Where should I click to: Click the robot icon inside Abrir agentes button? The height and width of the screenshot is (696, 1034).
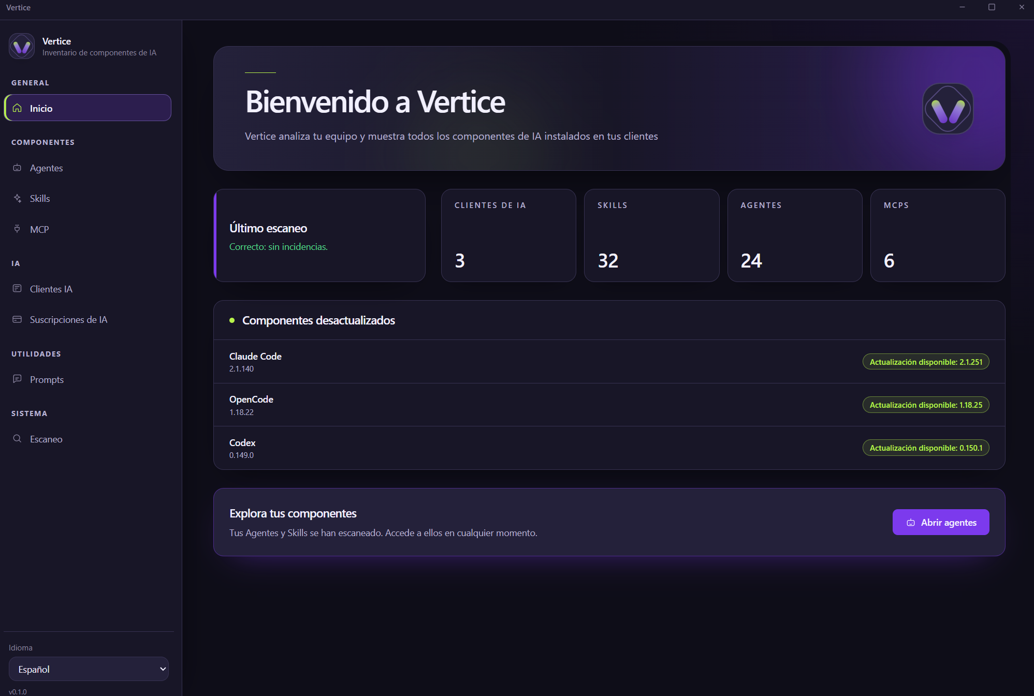910,523
